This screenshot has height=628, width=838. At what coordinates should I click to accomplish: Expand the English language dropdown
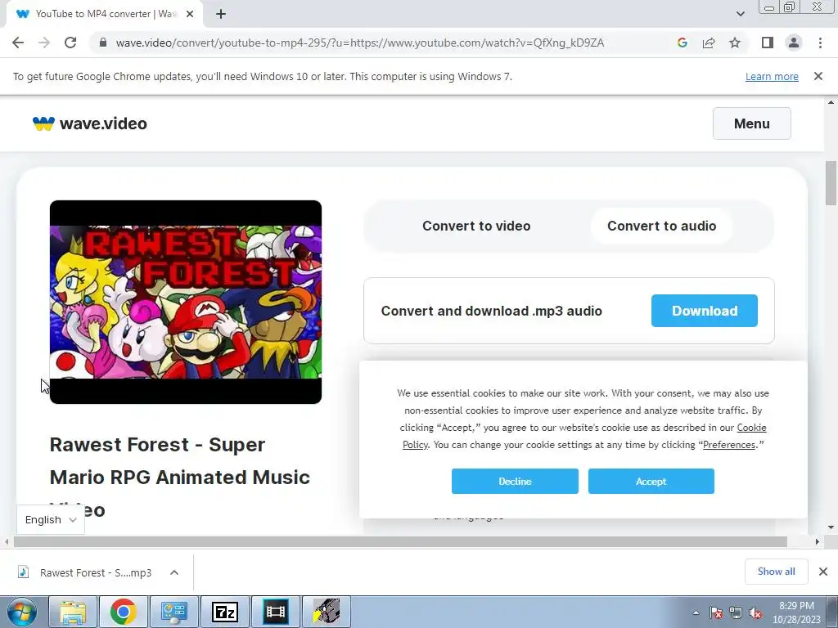pos(51,519)
